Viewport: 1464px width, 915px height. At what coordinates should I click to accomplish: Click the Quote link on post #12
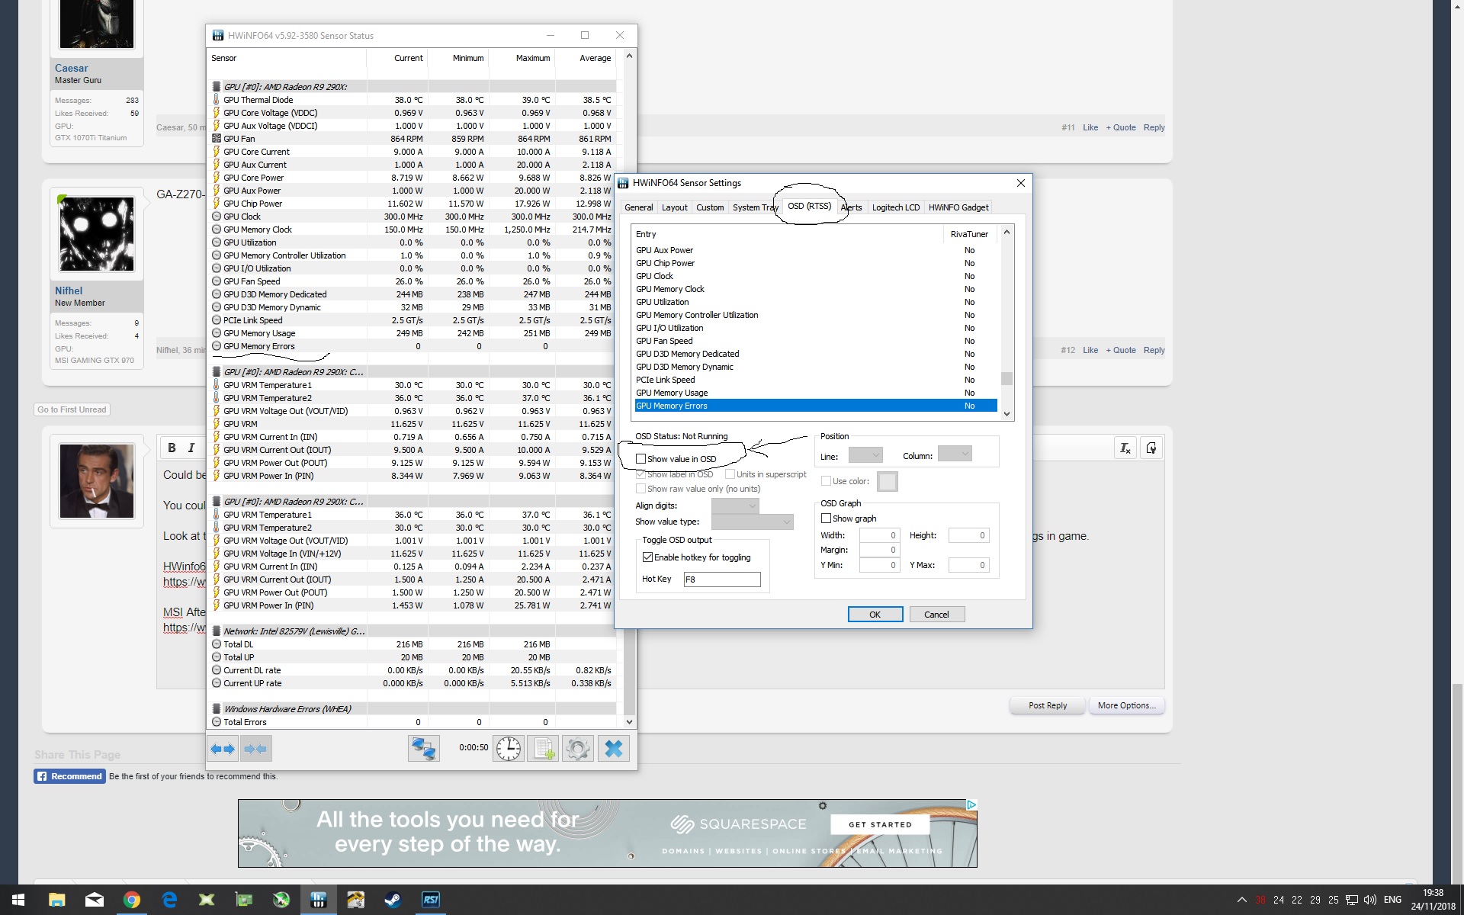[1121, 350]
